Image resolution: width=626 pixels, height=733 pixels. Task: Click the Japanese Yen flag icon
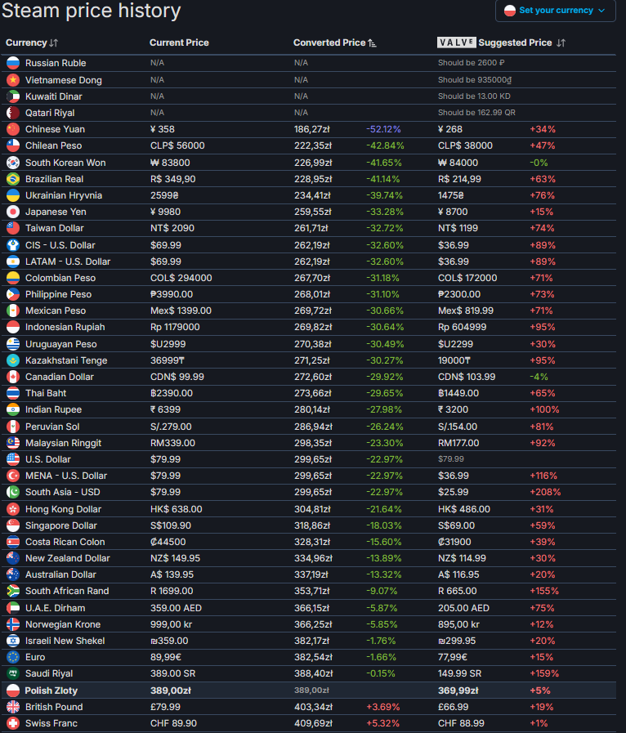(x=13, y=212)
